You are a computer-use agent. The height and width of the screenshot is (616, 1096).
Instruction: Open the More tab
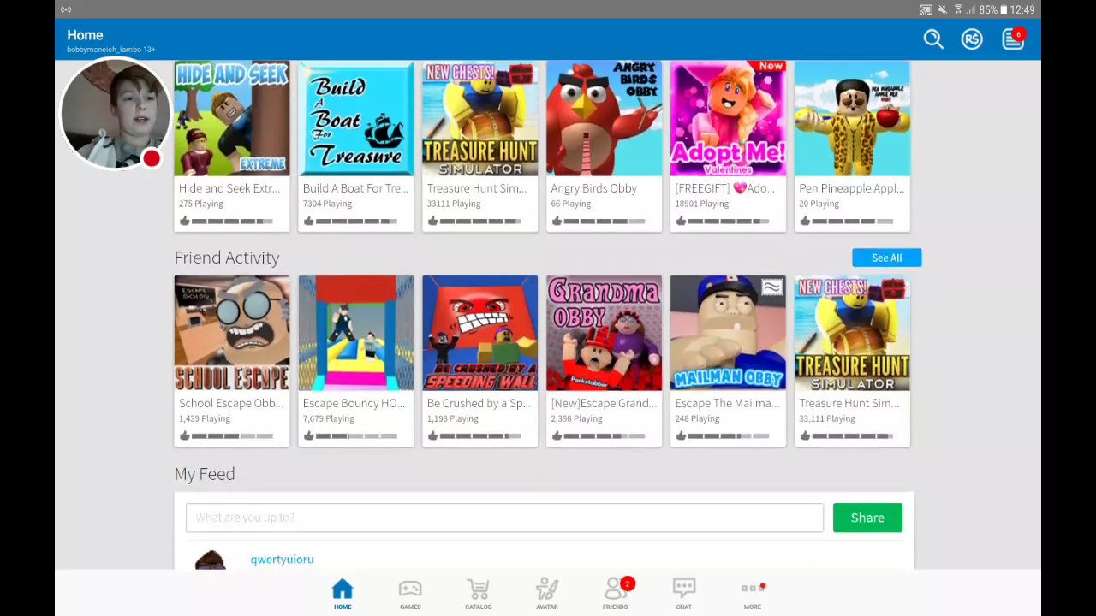pos(753,595)
